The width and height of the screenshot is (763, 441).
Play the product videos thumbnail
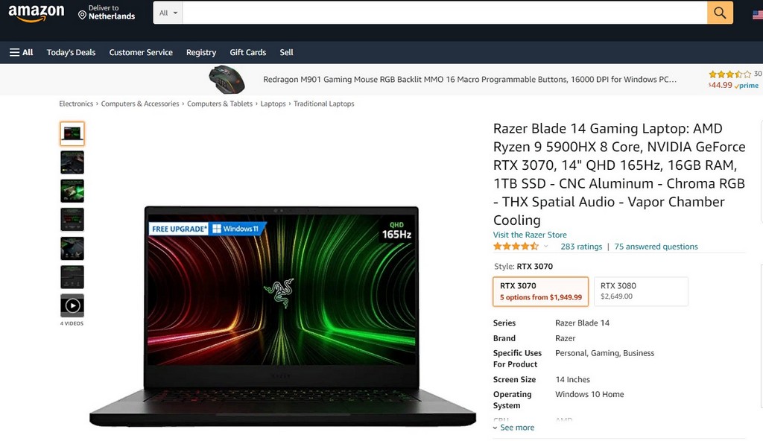tap(72, 305)
